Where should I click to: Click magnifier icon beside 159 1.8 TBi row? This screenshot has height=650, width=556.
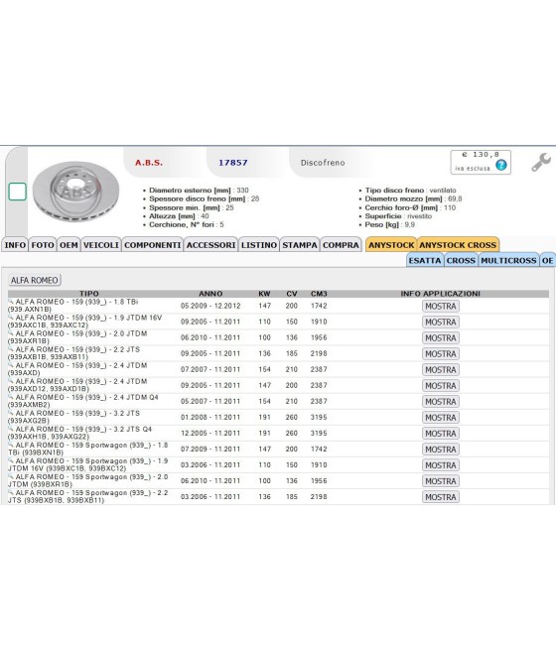tap(11, 302)
